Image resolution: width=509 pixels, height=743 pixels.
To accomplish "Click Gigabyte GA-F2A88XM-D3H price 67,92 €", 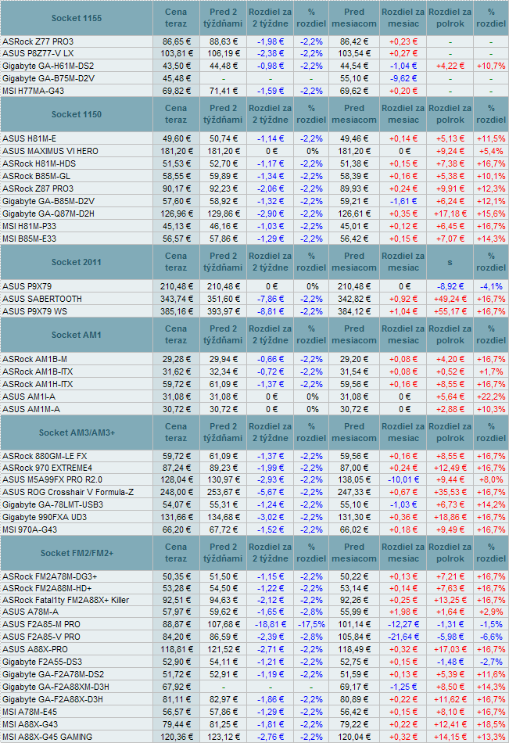I will pyautogui.click(x=177, y=687).
